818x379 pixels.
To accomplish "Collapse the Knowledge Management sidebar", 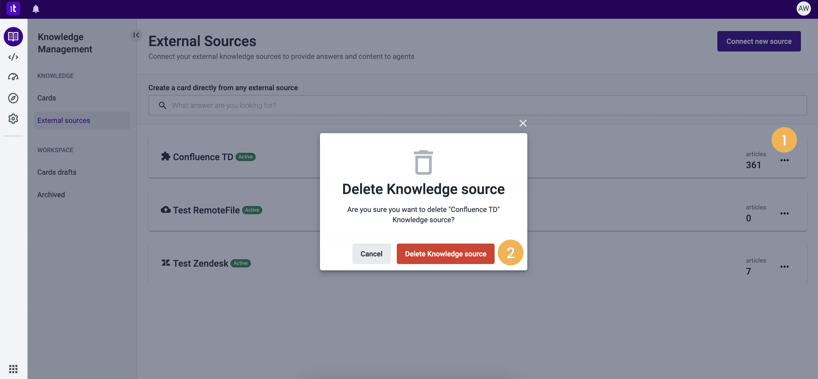I will [x=136, y=35].
